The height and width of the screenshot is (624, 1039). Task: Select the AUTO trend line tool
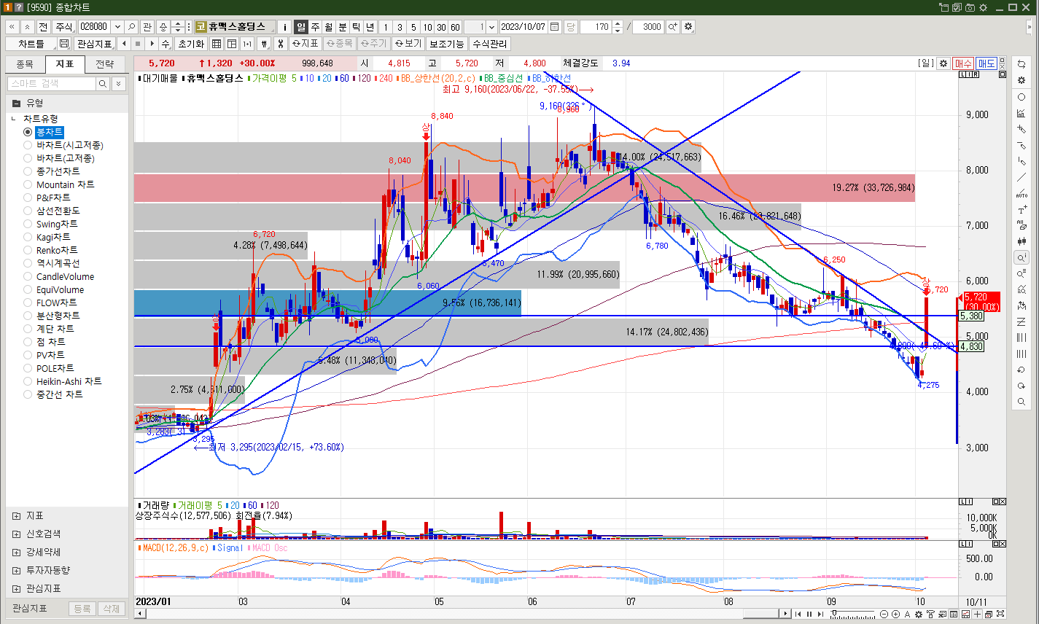point(1022,194)
